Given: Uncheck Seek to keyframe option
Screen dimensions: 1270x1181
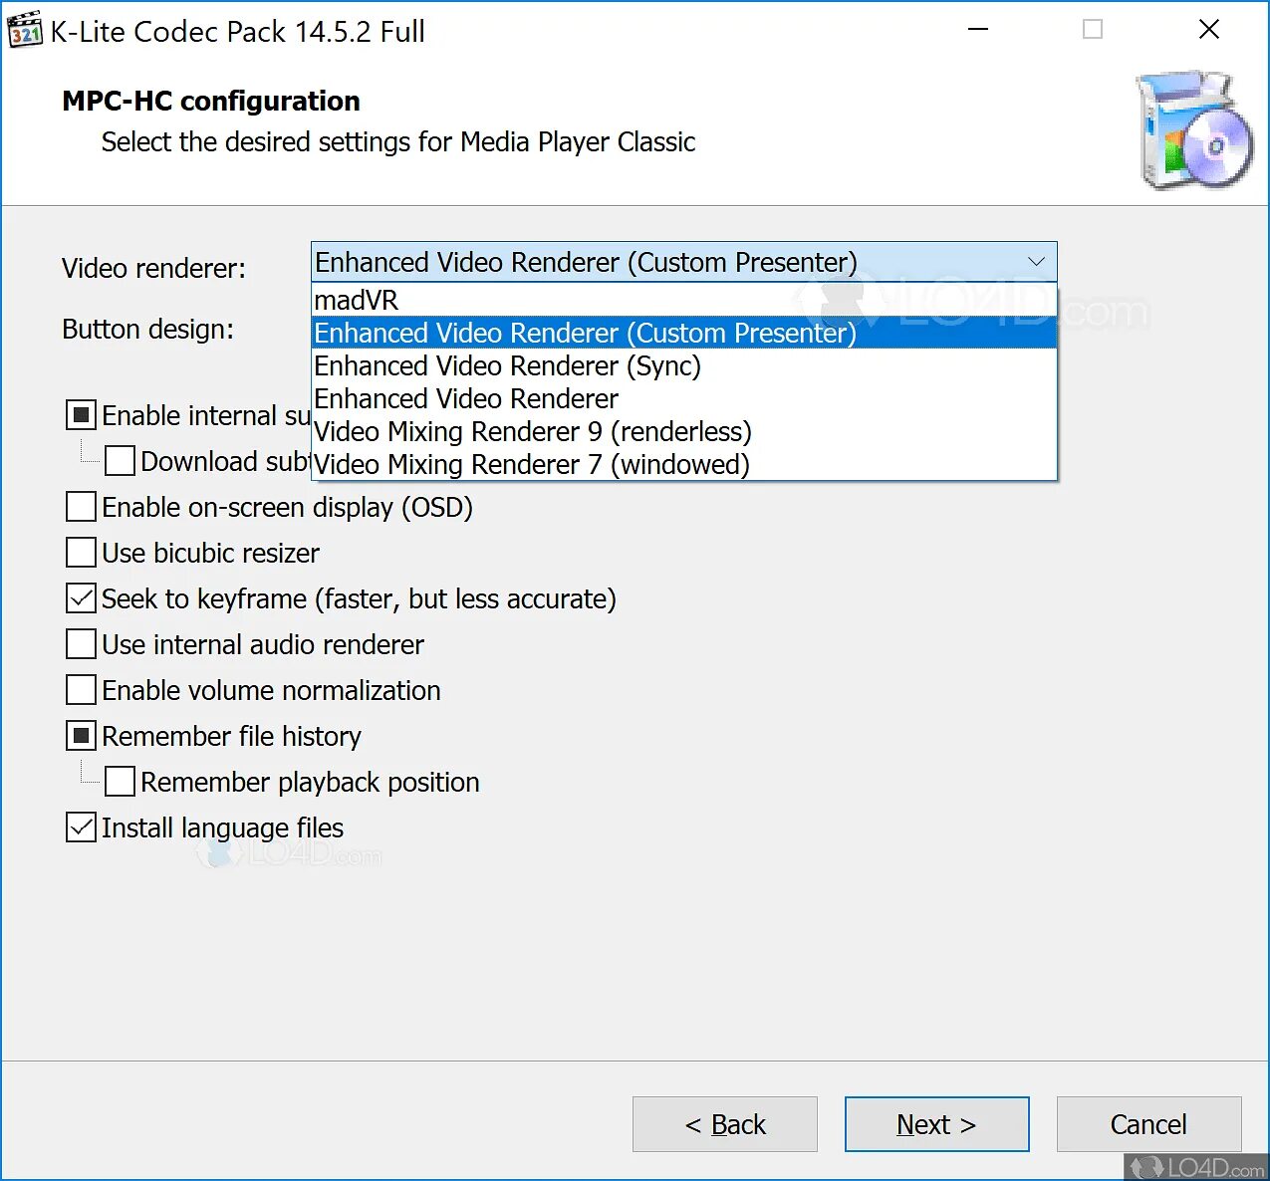Looking at the screenshot, I should click(x=82, y=598).
